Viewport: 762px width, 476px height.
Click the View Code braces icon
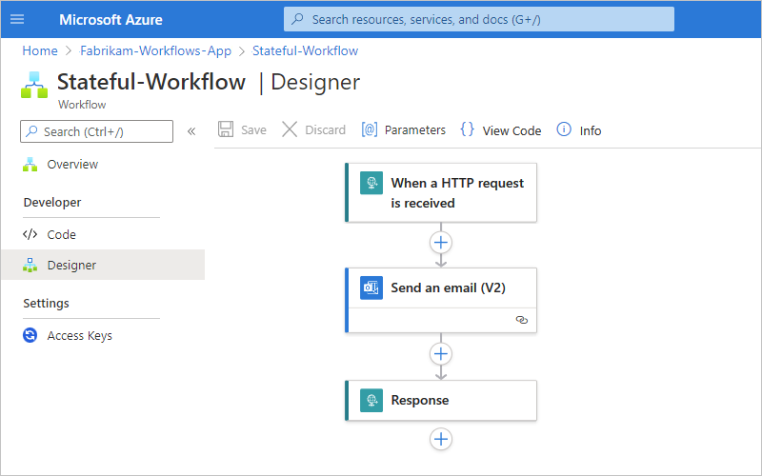click(467, 129)
